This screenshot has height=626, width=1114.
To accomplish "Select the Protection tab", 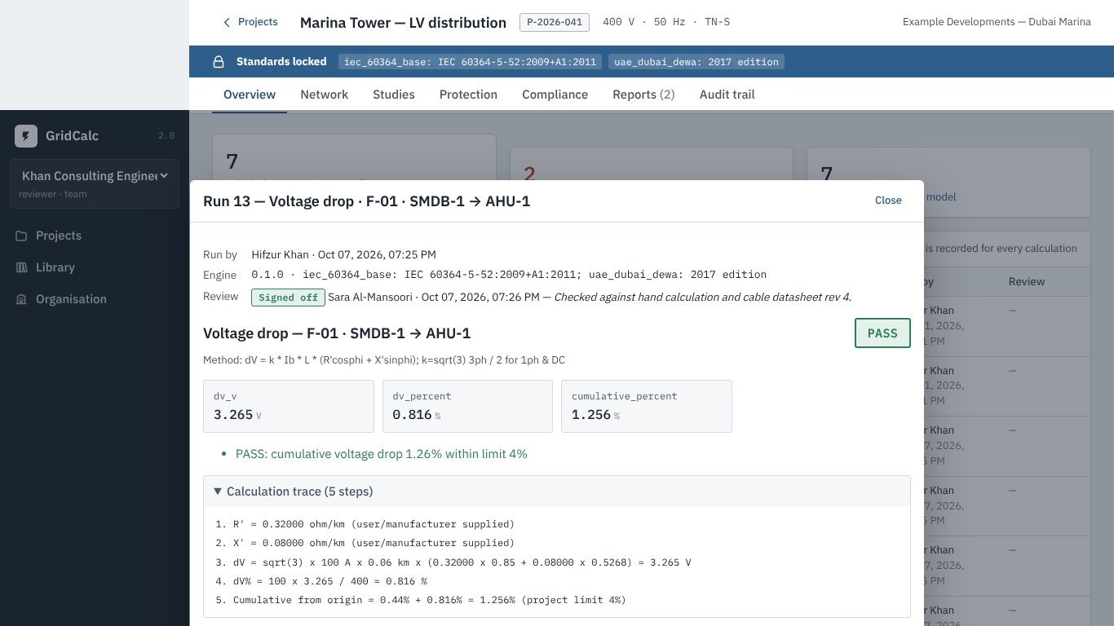I will point(468,95).
